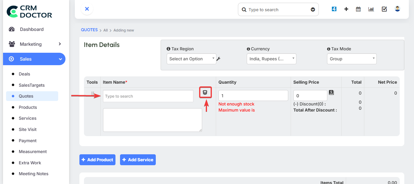
Task: Click the wrench icon beside Tax Region
Action: point(218,59)
